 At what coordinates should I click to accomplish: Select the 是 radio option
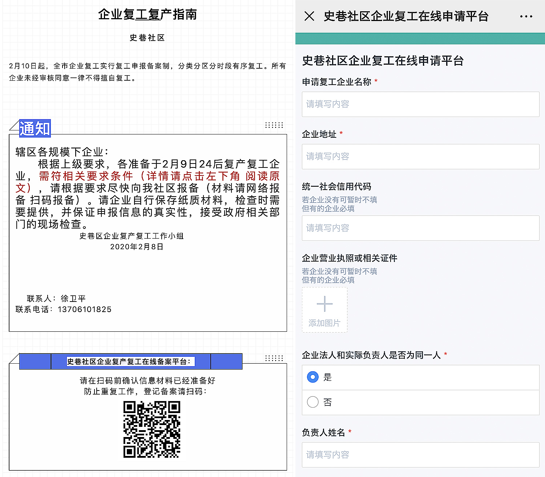point(313,377)
